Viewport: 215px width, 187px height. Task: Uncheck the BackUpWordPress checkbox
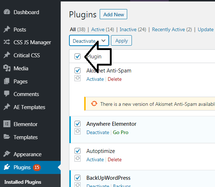coord(77,178)
